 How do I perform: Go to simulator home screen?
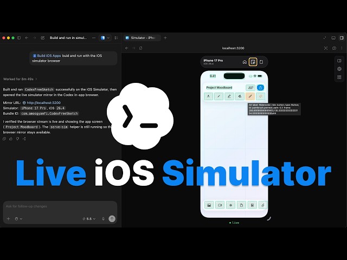tap(245, 62)
